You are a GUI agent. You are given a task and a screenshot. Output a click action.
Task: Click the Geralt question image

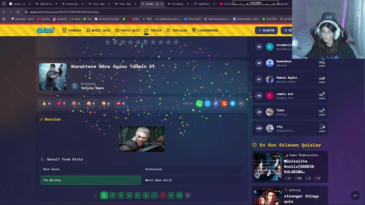(142, 139)
